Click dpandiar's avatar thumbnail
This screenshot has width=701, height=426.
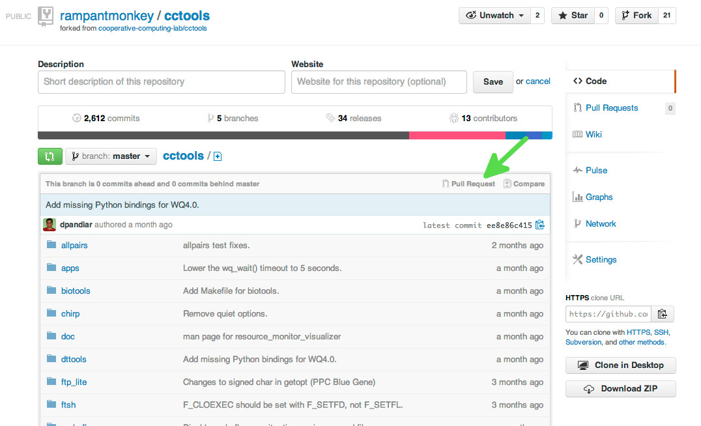[49, 224]
